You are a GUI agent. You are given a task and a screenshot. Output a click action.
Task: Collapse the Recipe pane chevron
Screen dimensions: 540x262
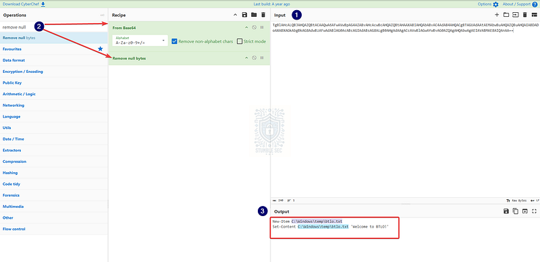pos(235,15)
